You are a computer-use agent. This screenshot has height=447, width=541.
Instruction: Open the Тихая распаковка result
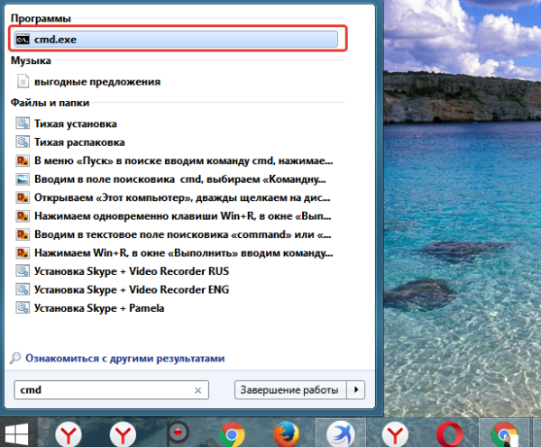click(70, 142)
